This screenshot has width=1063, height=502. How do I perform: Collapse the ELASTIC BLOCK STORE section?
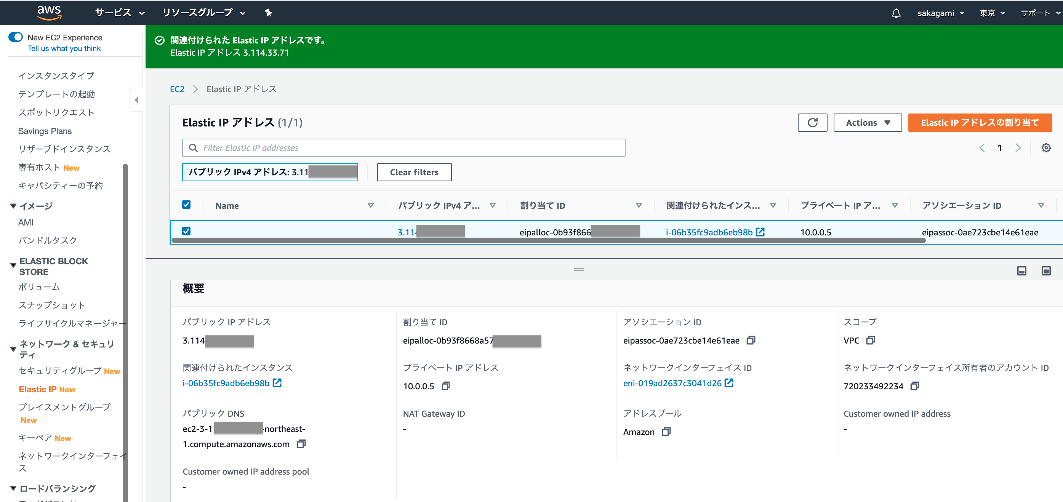click(13, 265)
